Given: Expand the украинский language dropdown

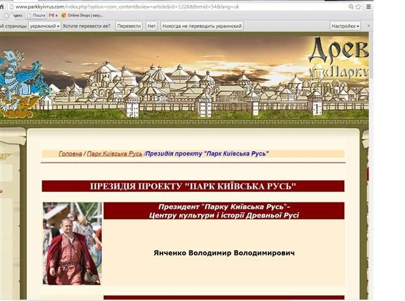Looking at the screenshot, I should pyautogui.click(x=44, y=26).
